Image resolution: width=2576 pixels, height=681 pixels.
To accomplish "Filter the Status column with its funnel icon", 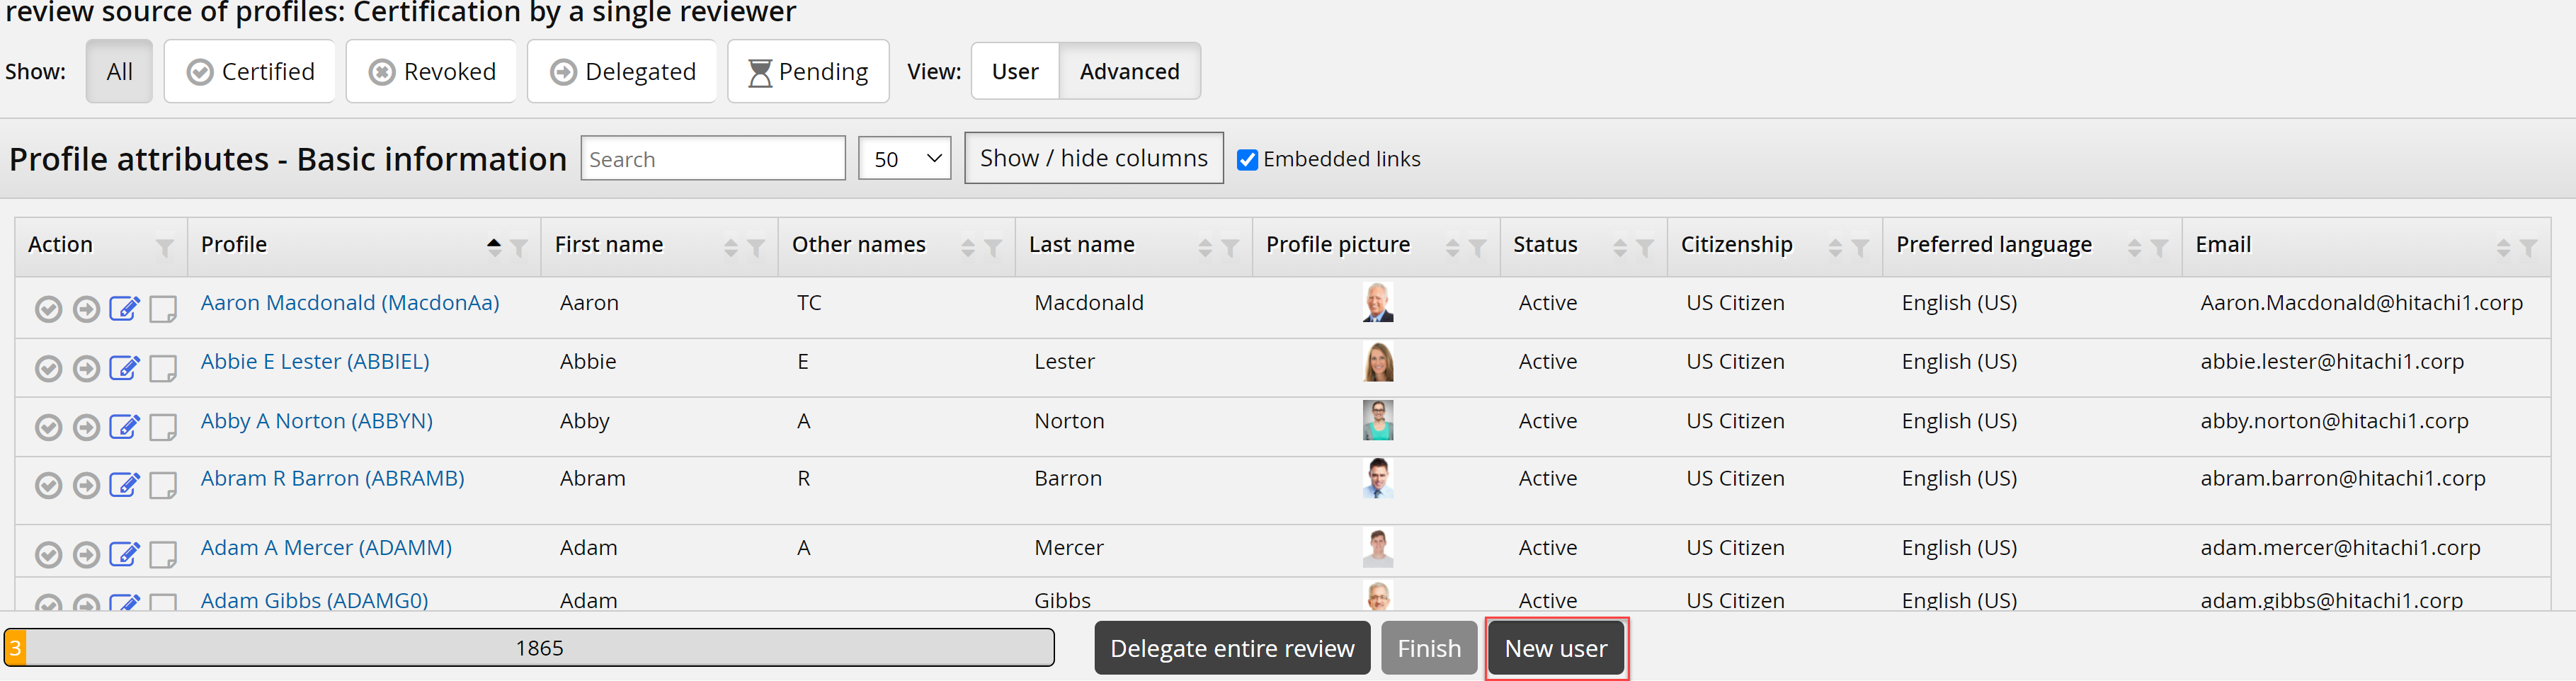I will pos(1646,247).
